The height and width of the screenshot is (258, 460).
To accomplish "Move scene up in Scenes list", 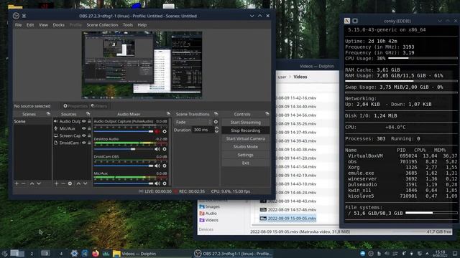I will click(x=32, y=183).
